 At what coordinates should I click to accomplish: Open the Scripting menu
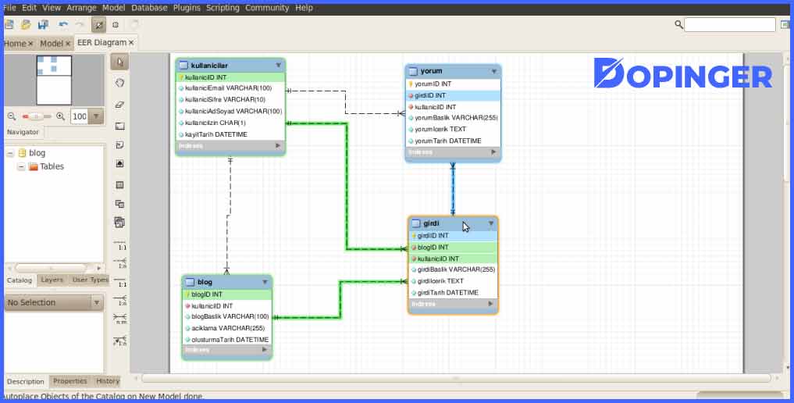(223, 8)
